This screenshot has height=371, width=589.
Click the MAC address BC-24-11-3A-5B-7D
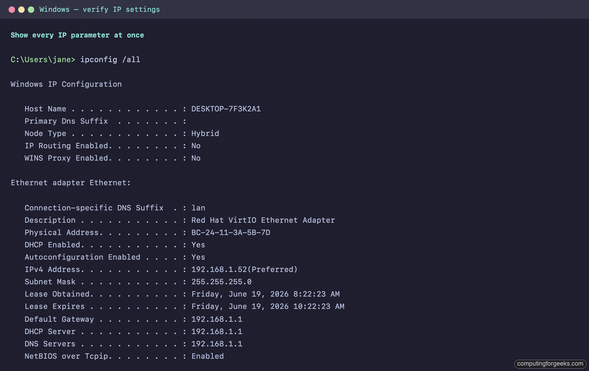click(x=231, y=233)
